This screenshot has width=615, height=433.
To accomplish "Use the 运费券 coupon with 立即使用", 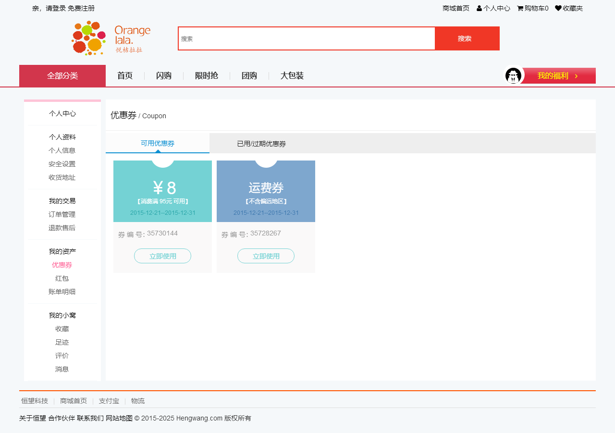I will [266, 256].
